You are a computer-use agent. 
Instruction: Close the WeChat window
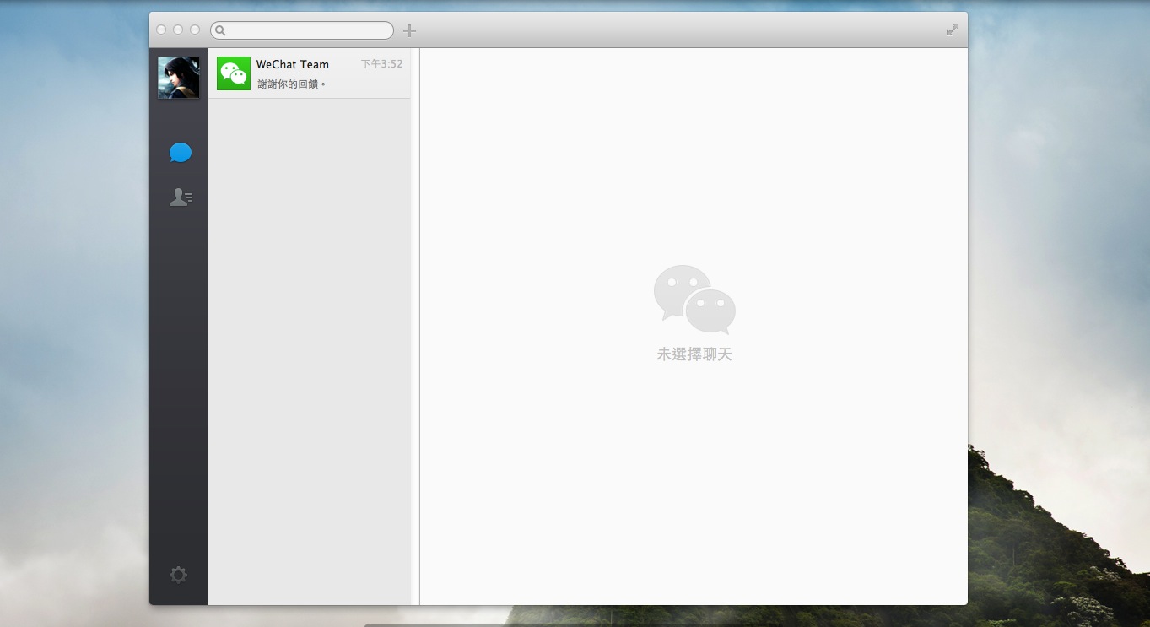pyautogui.click(x=161, y=30)
